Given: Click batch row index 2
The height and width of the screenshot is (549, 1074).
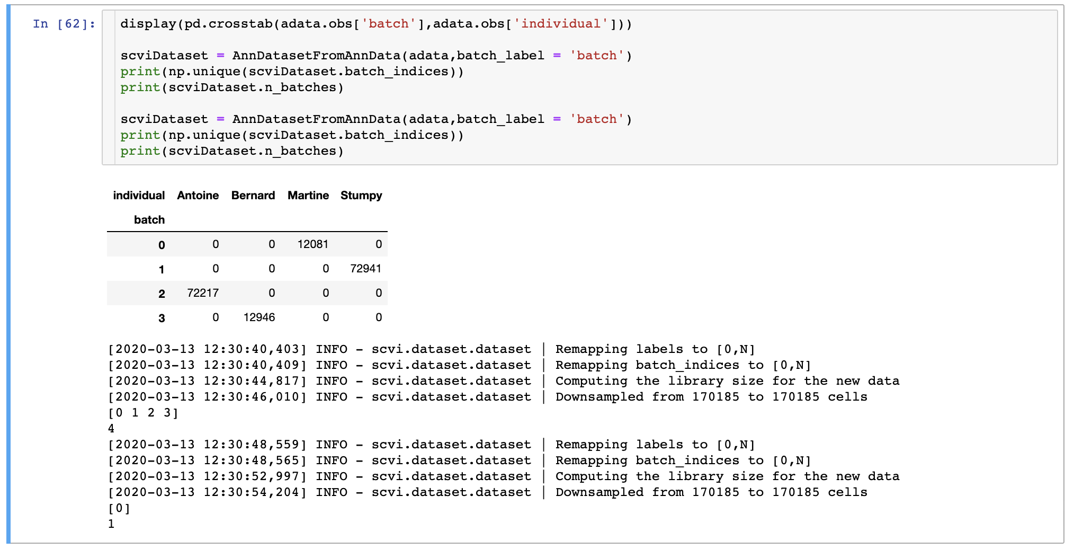Looking at the screenshot, I should [x=162, y=294].
